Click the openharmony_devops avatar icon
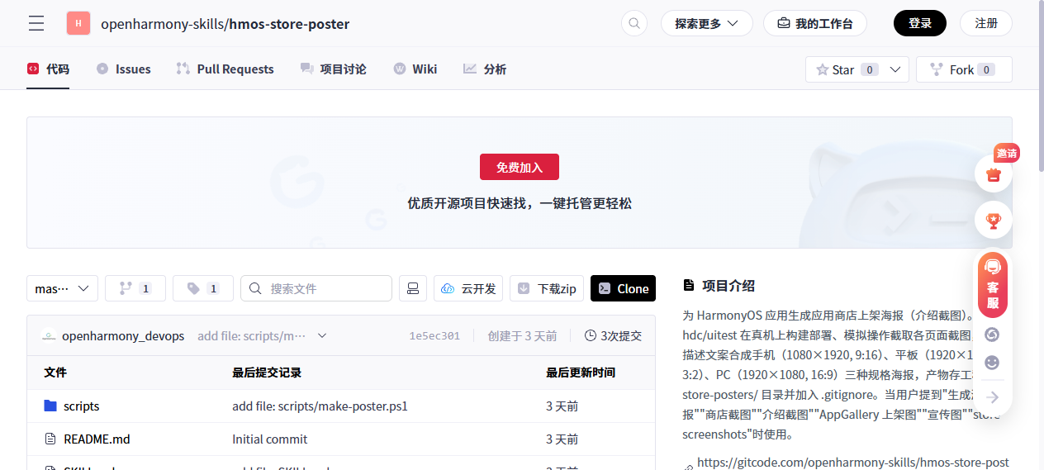 point(50,335)
